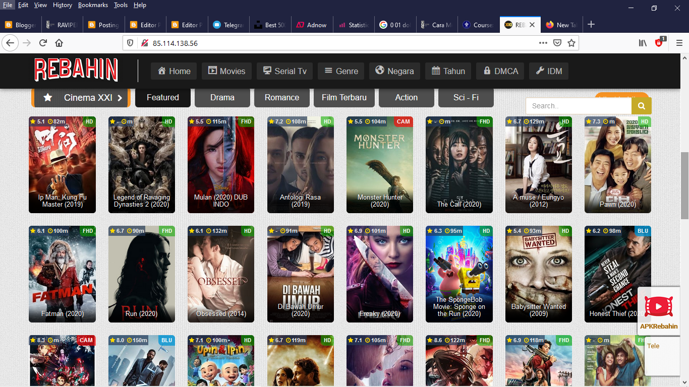Open Di Bawah Umur (2020) poster
The width and height of the screenshot is (689, 387).
[301, 274]
